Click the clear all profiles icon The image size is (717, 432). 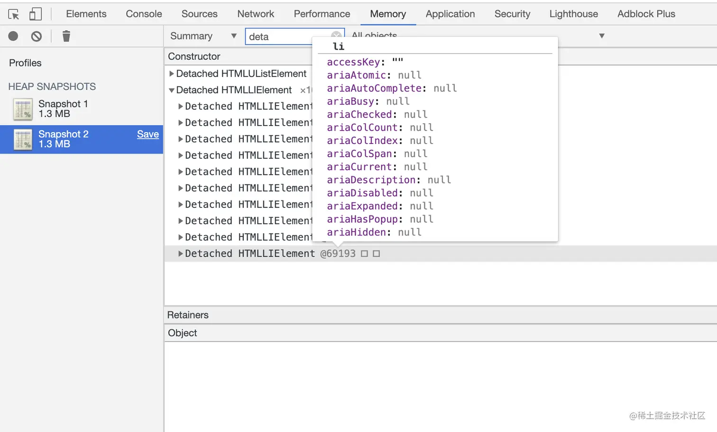pyautogui.click(x=37, y=36)
